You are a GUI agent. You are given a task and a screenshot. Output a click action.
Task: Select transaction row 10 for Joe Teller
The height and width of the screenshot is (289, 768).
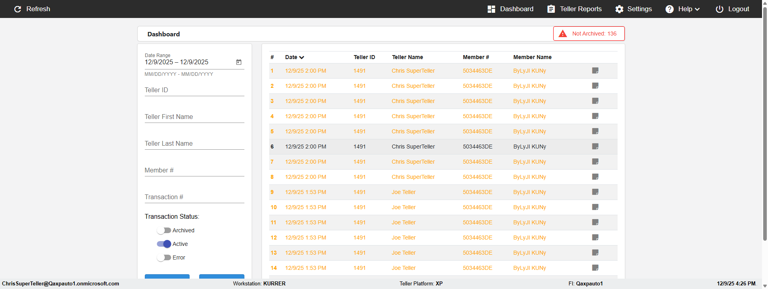404,207
